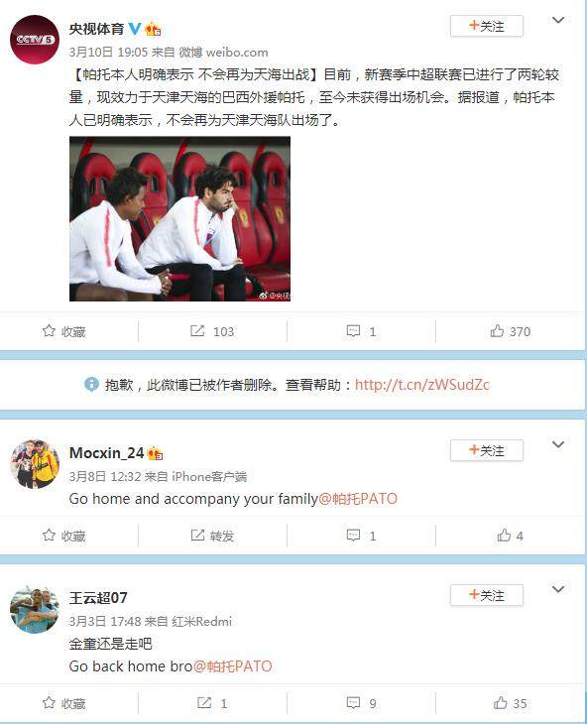Give a thumbs up to 王云超07's post

tap(511, 703)
